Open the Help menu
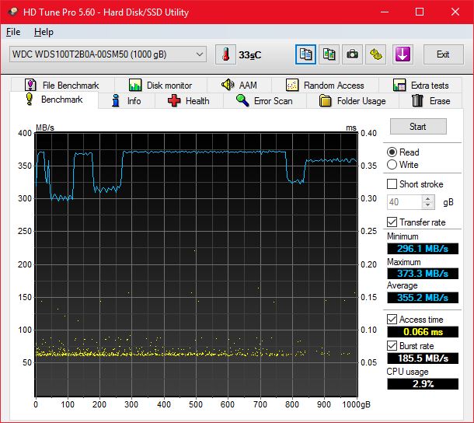The image size is (474, 423). point(44,32)
